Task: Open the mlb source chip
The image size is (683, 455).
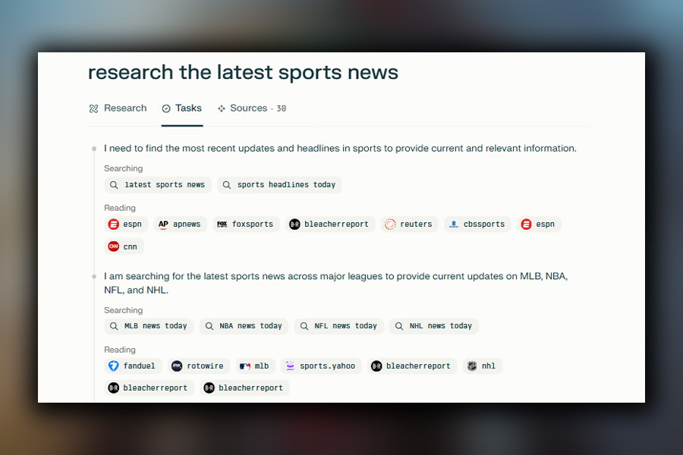Action: click(255, 366)
